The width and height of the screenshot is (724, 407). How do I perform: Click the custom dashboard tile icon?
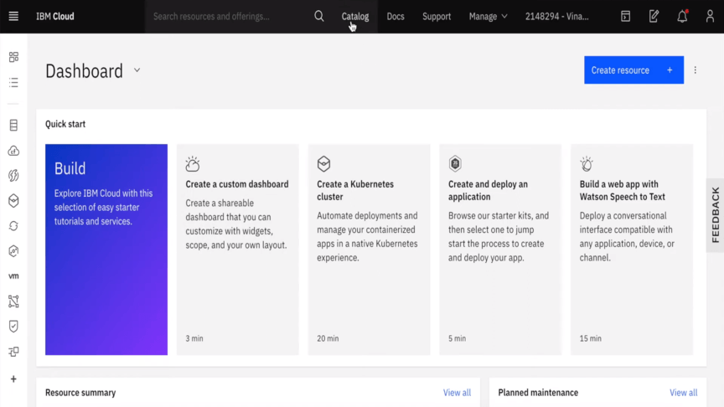(x=193, y=164)
